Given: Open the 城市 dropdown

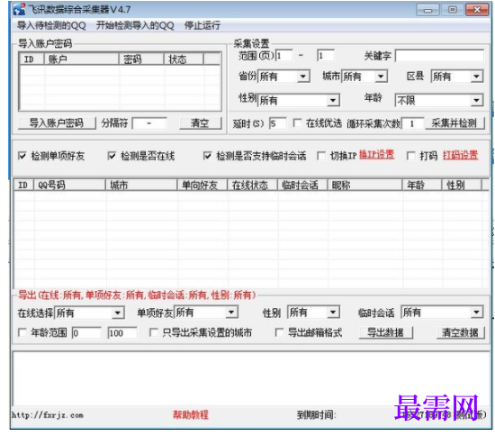Looking at the screenshot, I should 364,77.
